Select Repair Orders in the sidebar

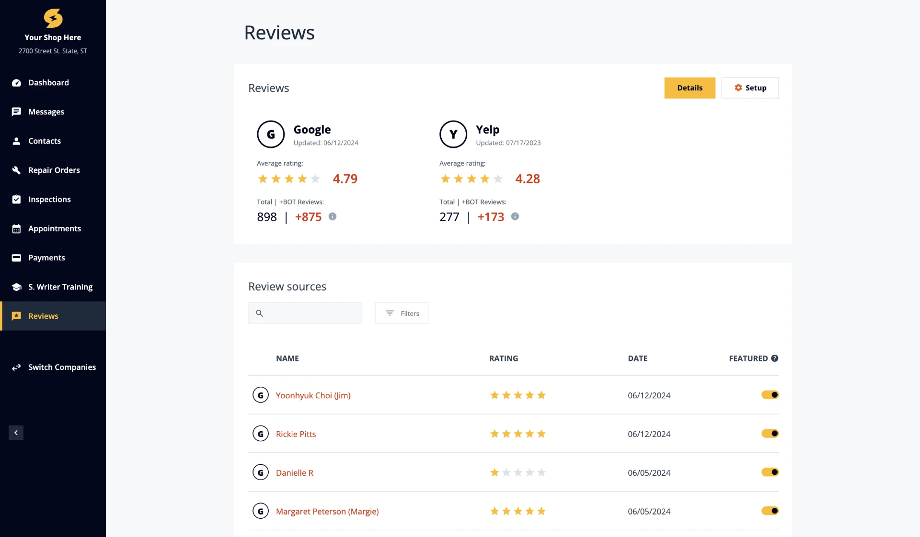(53, 170)
